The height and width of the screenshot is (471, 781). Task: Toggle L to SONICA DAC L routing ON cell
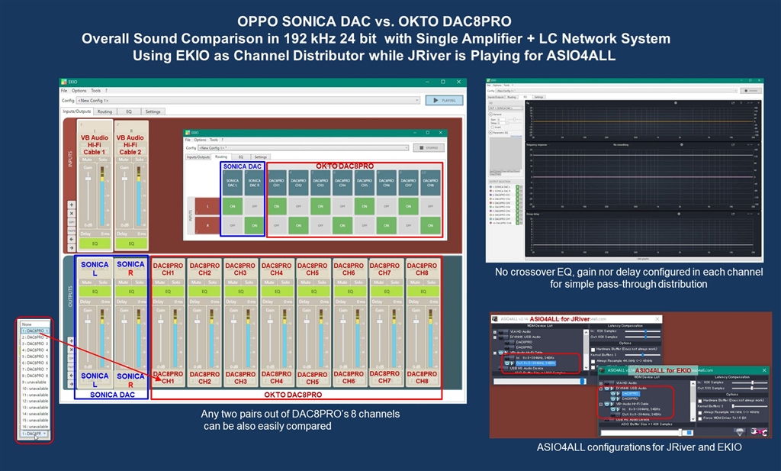pyautogui.click(x=233, y=206)
